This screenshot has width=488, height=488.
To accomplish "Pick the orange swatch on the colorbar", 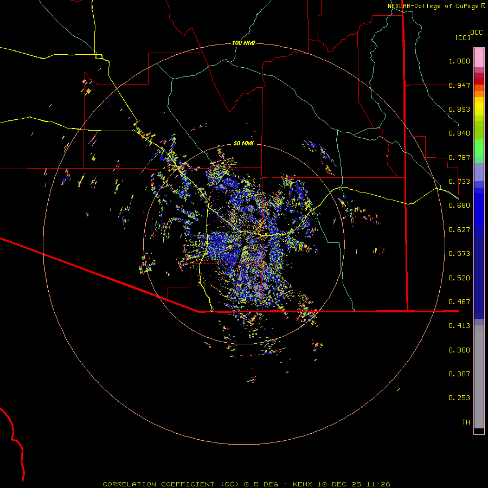I will pyautogui.click(x=479, y=94).
